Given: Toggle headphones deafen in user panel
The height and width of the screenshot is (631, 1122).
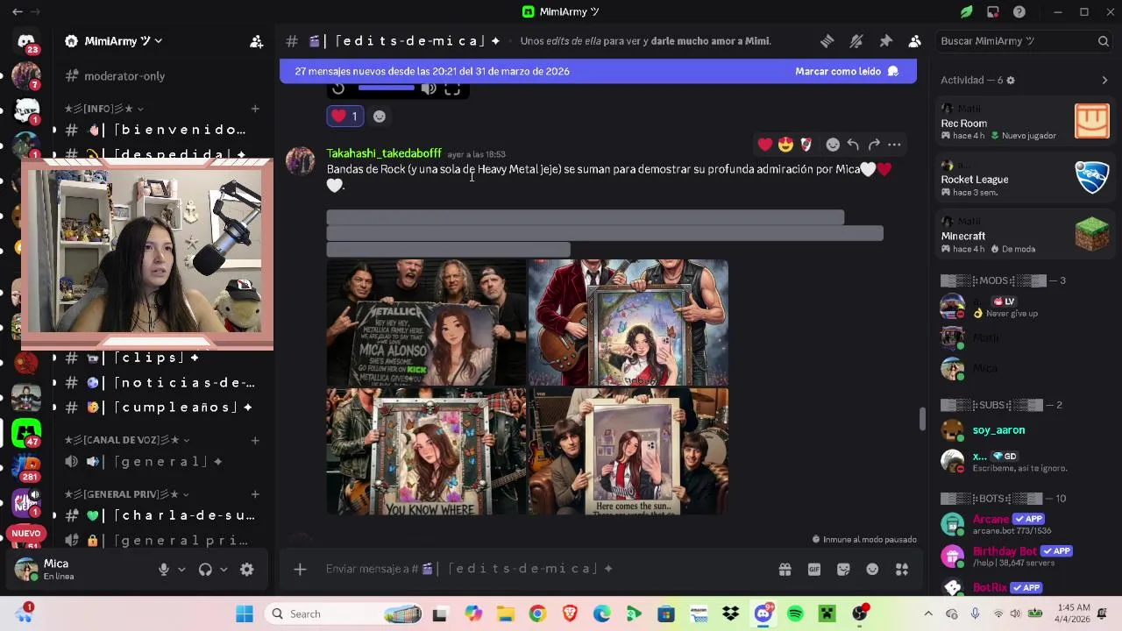Looking at the screenshot, I should pos(205,570).
